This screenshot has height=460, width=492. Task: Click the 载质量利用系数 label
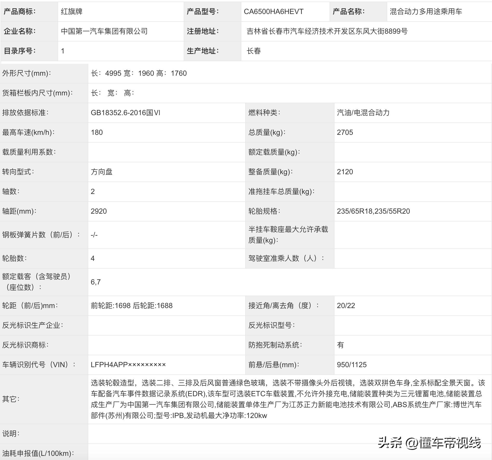click(29, 152)
